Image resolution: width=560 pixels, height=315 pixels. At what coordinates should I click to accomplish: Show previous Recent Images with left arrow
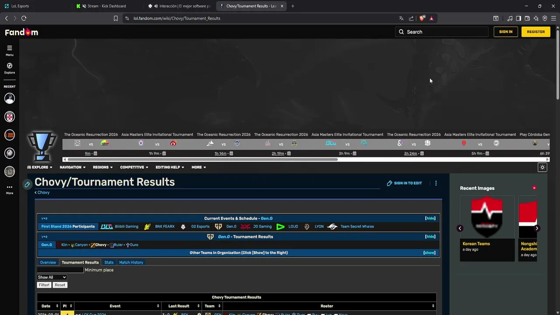click(460, 228)
